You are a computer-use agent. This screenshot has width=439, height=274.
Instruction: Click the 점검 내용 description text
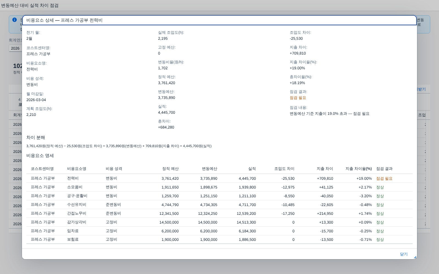coord(330,114)
